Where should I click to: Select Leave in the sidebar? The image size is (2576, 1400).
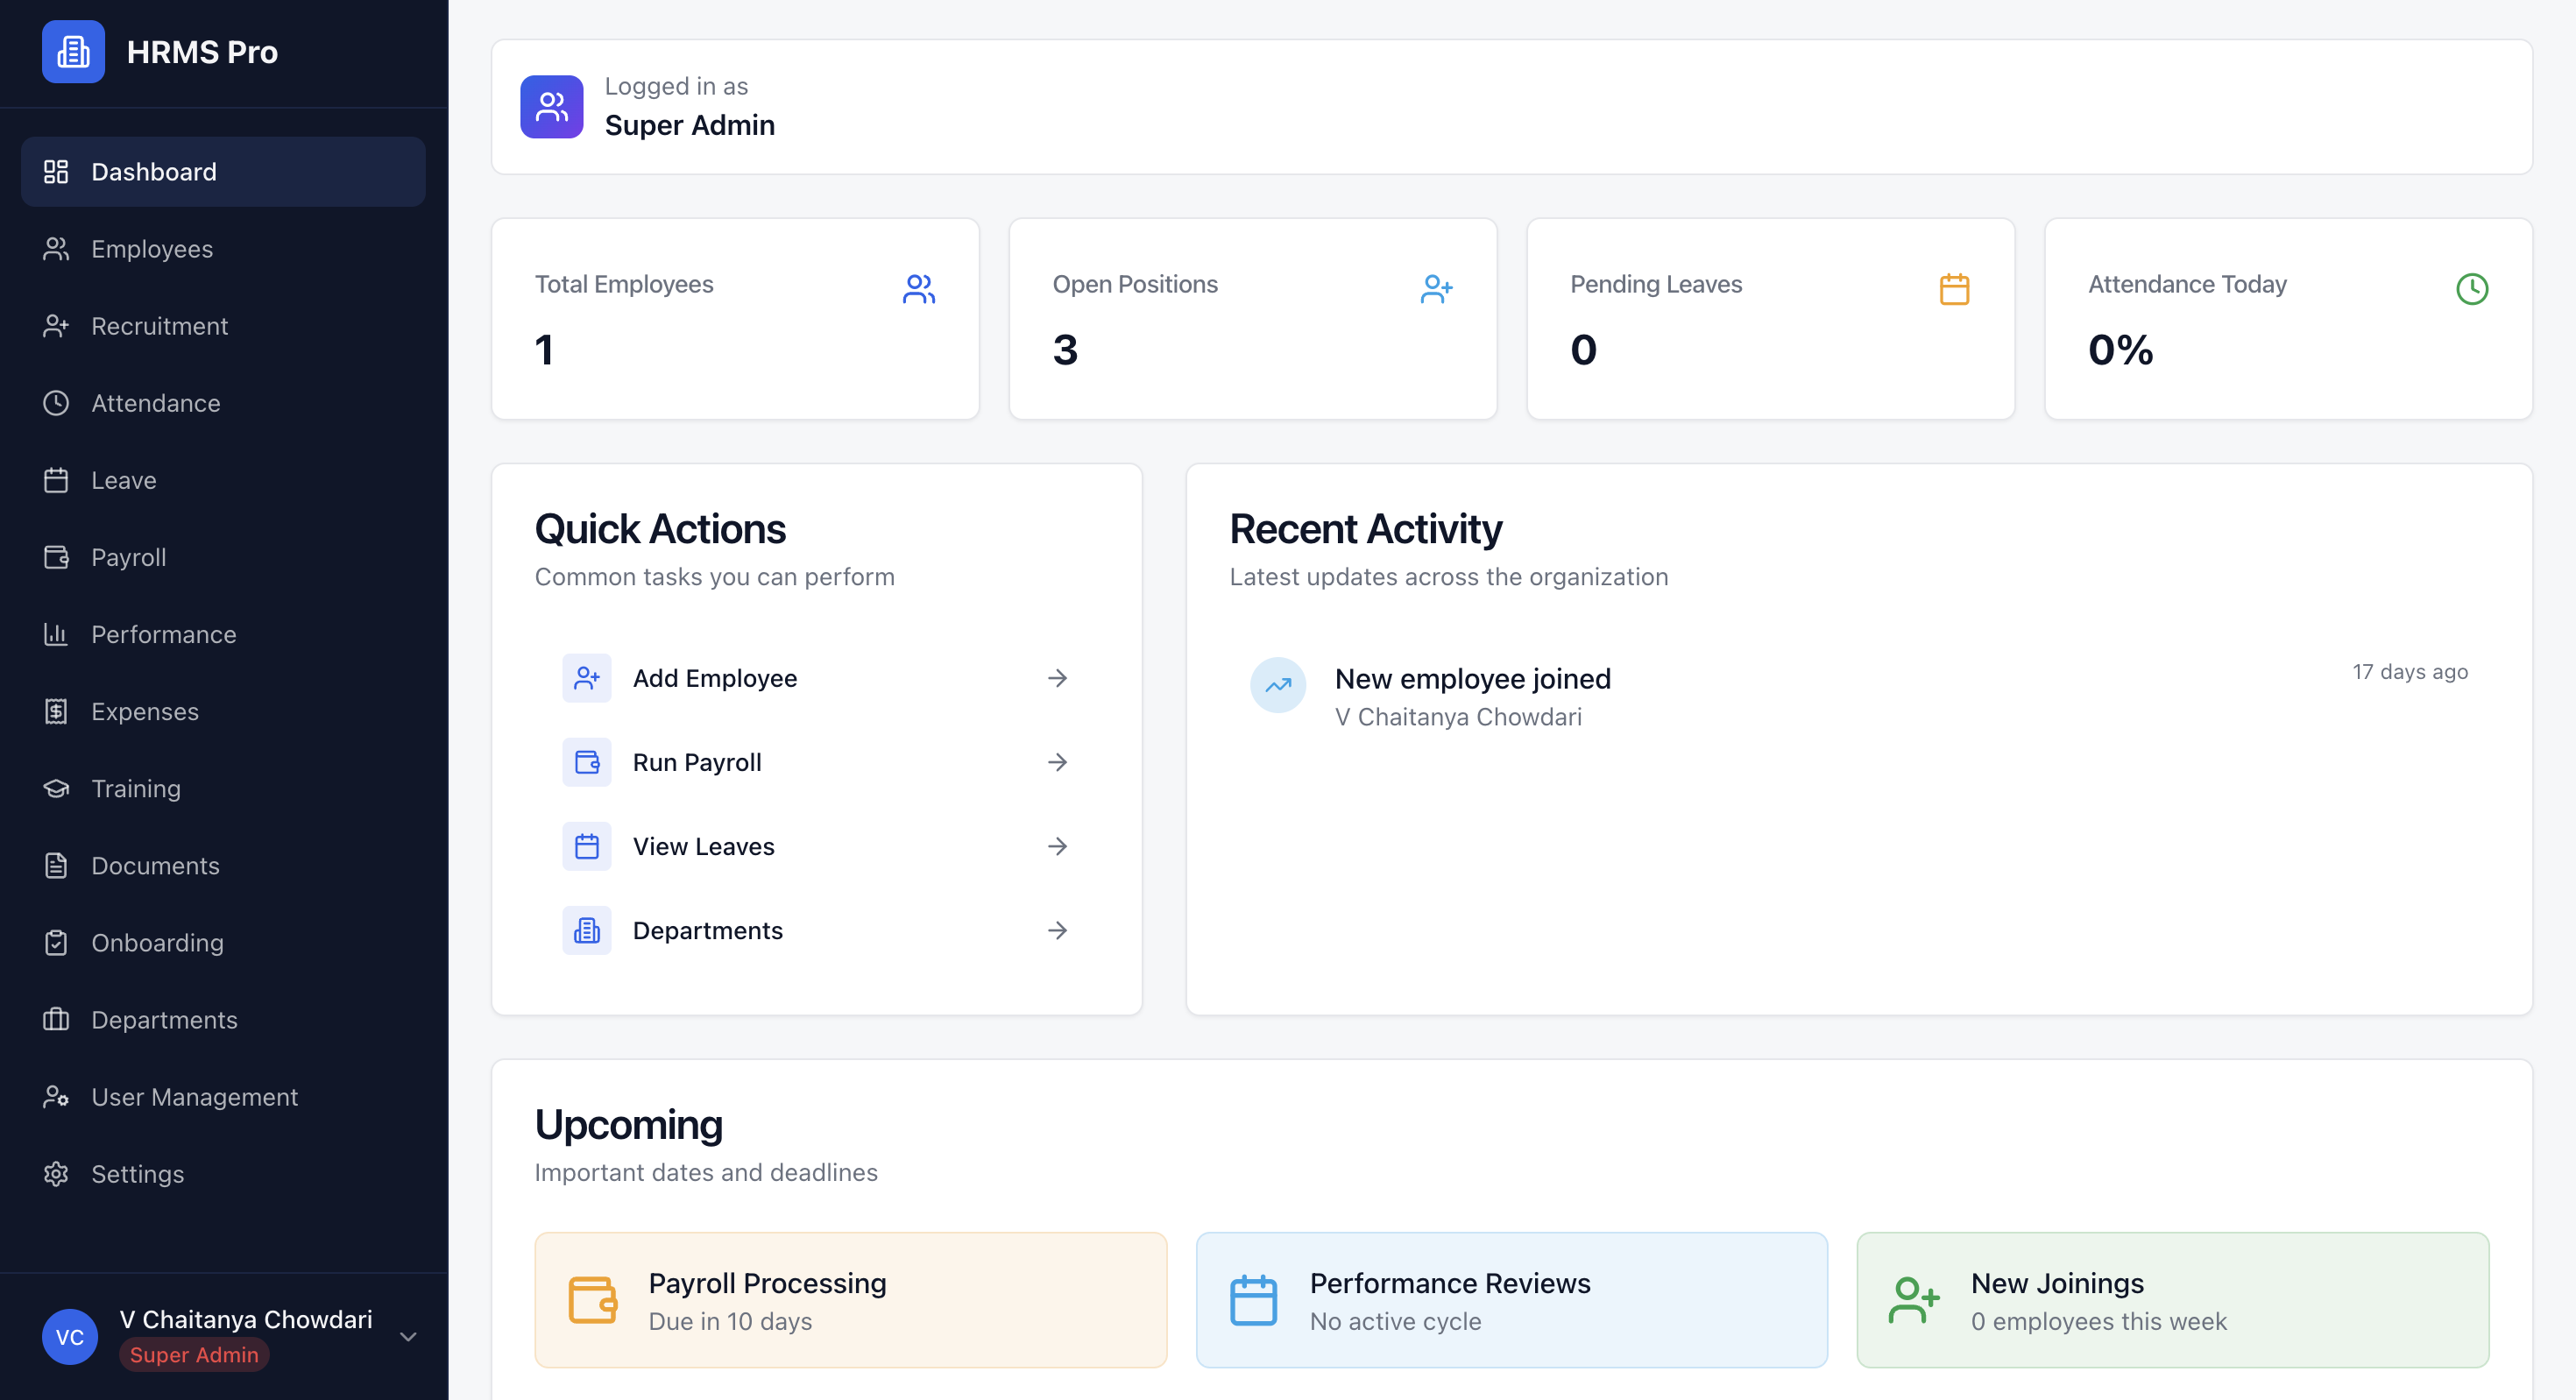point(223,480)
